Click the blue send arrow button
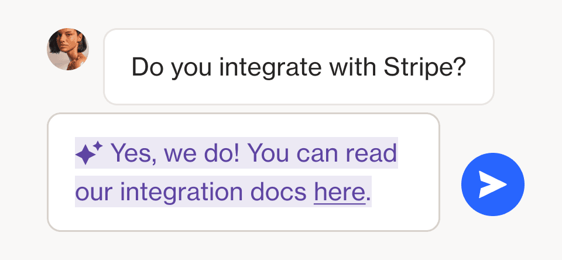 493,184
